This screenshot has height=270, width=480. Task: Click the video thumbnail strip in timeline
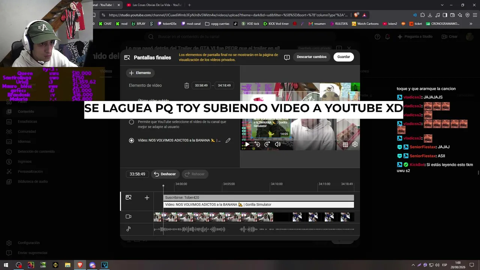click(254, 217)
